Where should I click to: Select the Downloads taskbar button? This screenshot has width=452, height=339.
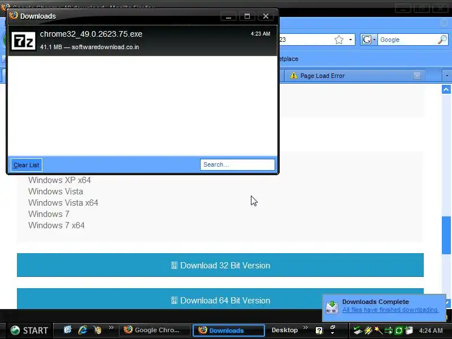coord(229,331)
